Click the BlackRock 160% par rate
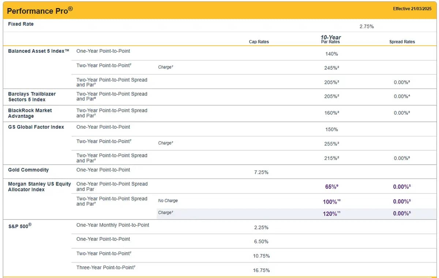439x278 pixels. click(x=331, y=113)
